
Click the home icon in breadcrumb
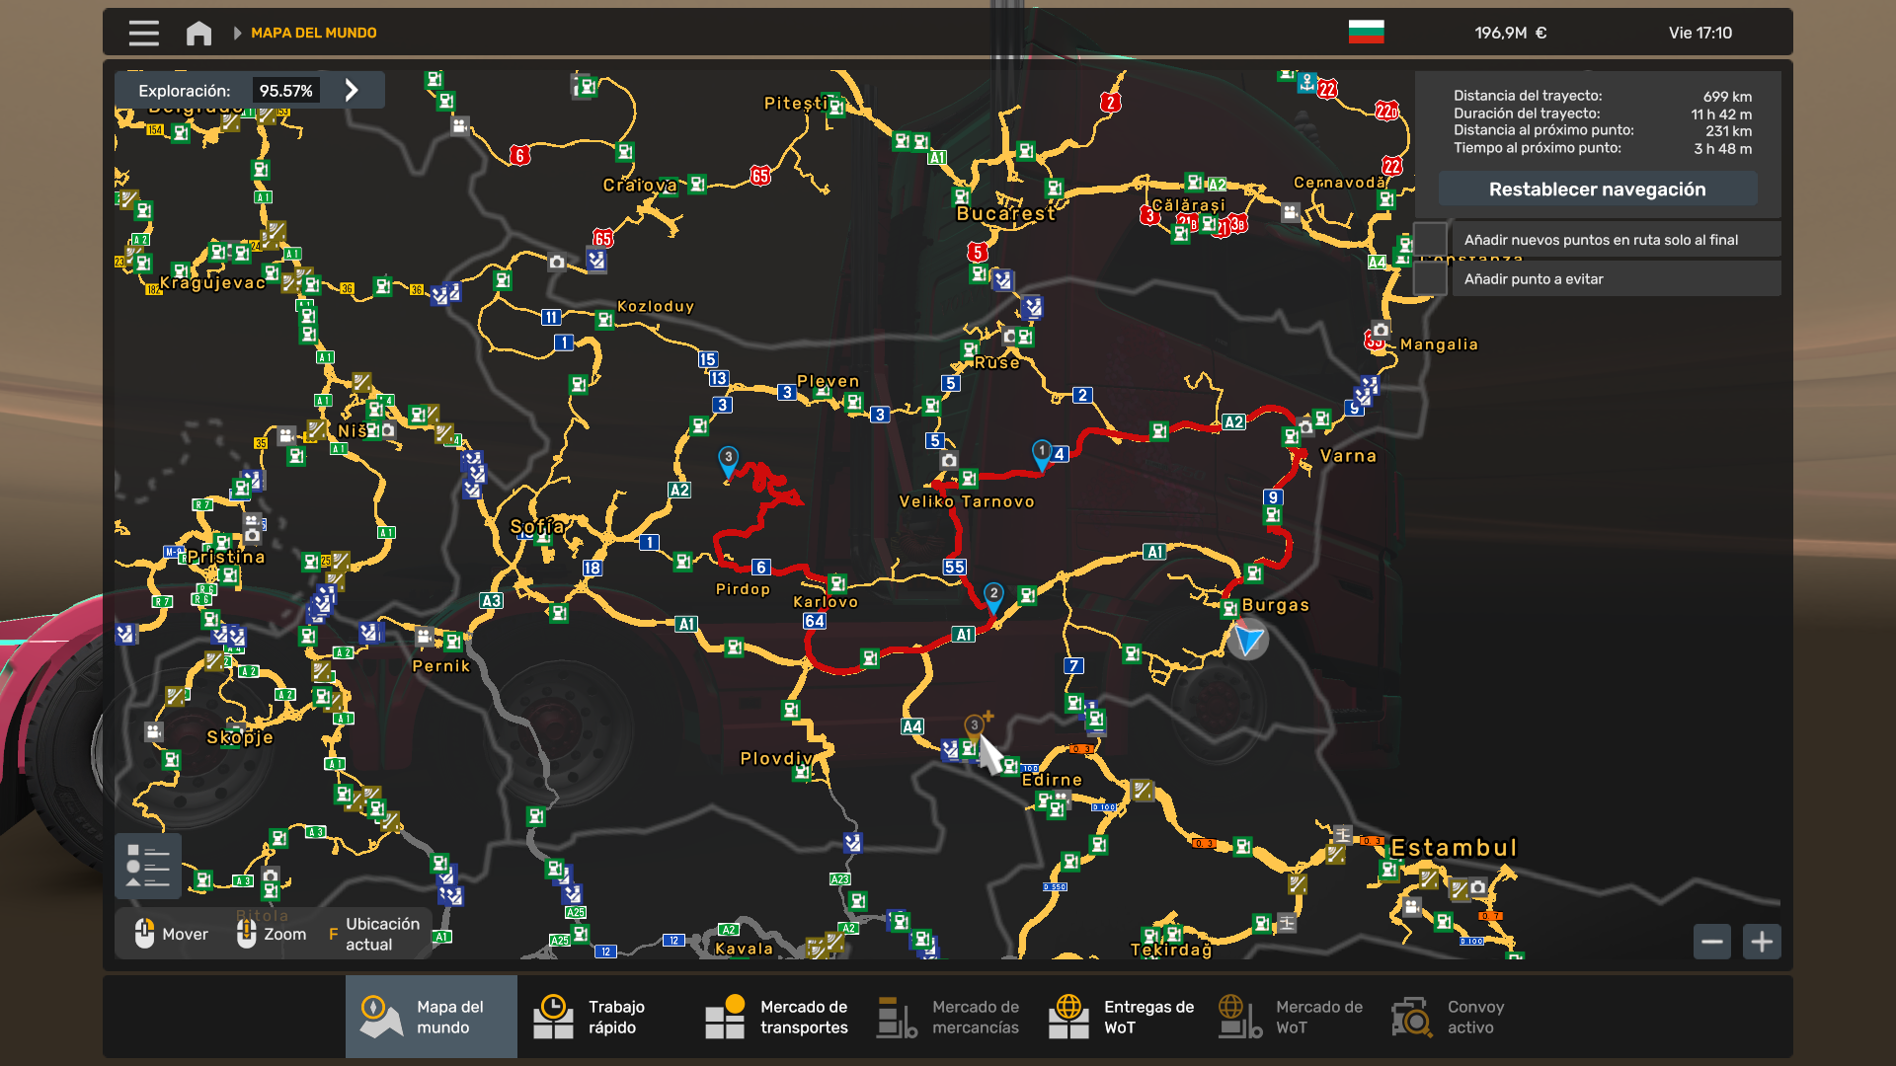click(x=198, y=33)
